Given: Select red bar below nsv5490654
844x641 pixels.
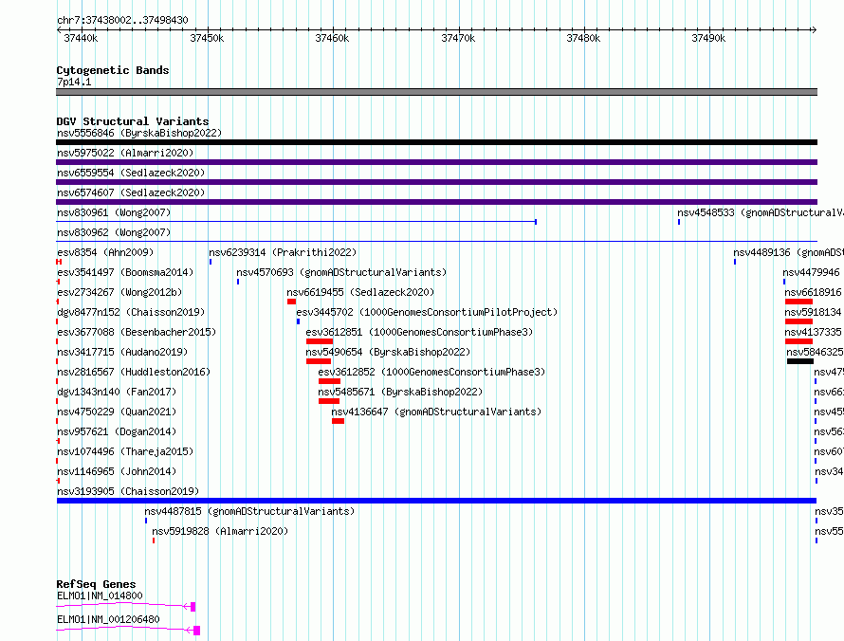Looking at the screenshot, I should [319, 361].
